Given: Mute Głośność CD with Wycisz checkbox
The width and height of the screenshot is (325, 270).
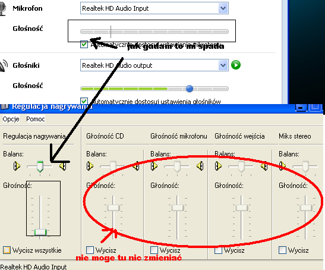Looking at the screenshot, I should (x=90, y=250).
